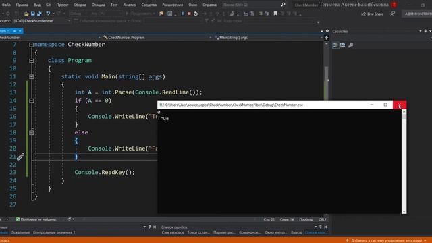Switch to the Стек вызовов tab
Screen dimensions: 432x243
click(173, 232)
